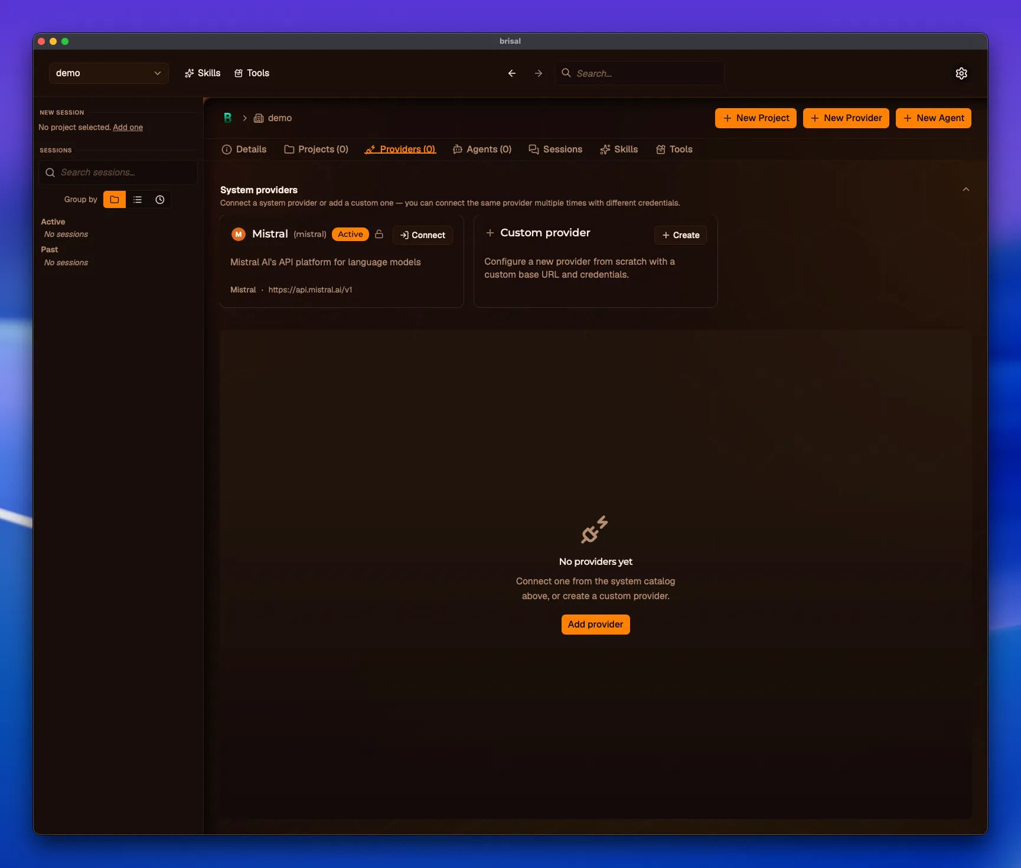Click the New Agent button
This screenshot has width=1021, height=868.
[x=934, y=118]
